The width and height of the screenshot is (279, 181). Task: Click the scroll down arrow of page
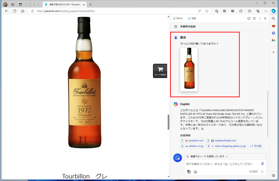pos(168,177)
